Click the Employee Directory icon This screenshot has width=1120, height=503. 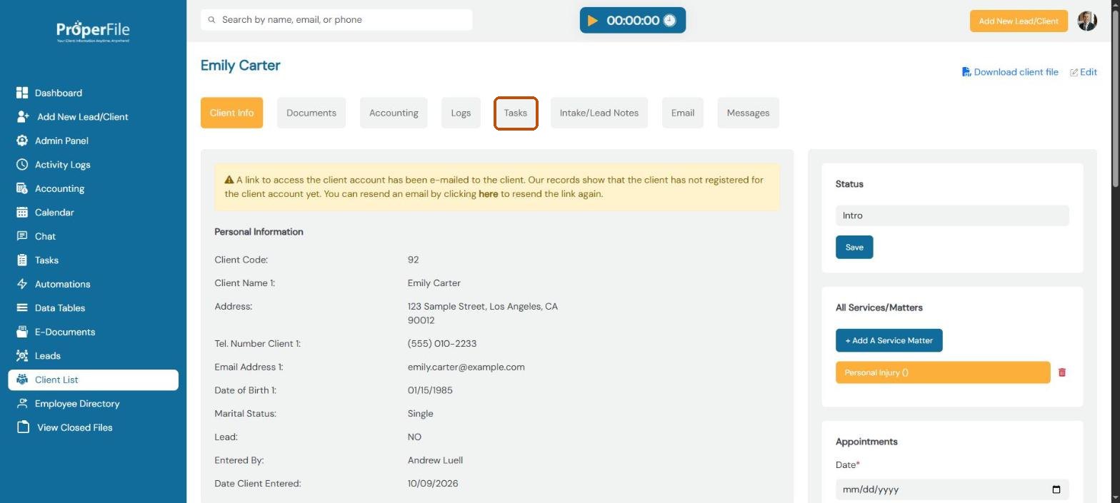pyautogui.click(x=22, y=403)
